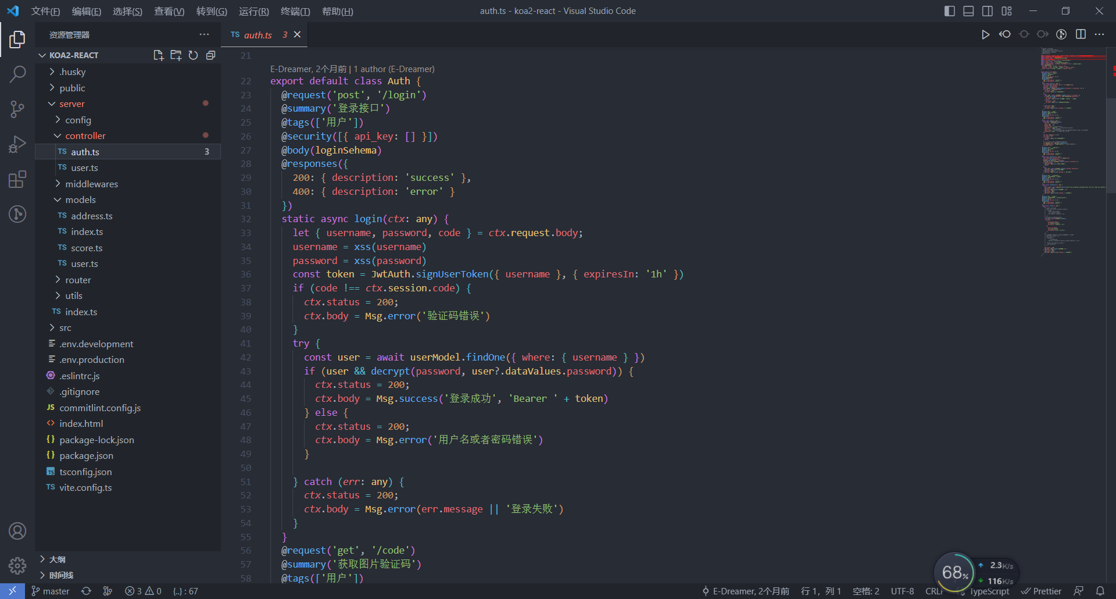Open vite.config.ts file
This screenshot has width=1116, height=599.
pos(85,487)
